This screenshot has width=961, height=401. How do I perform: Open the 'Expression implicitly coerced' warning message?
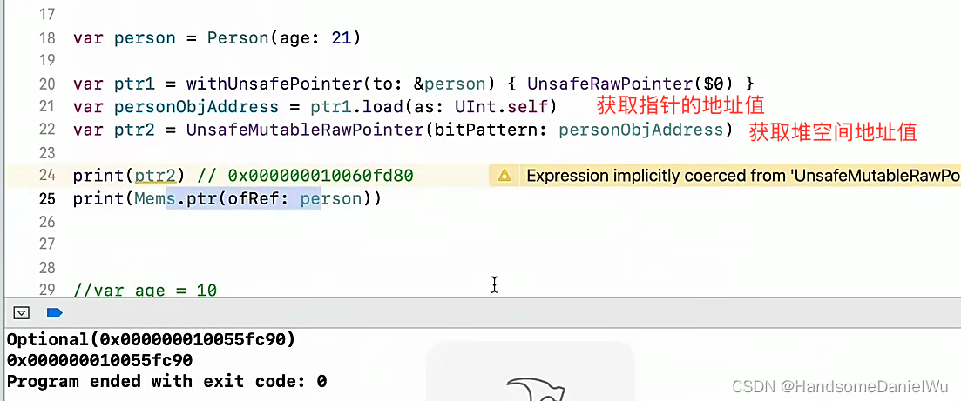tap(741, 176)
